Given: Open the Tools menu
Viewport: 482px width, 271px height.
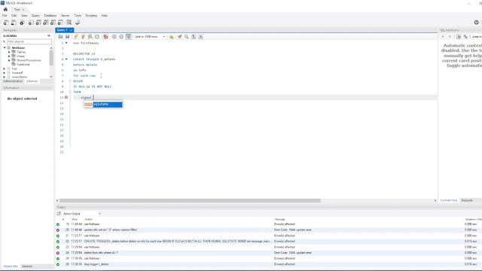Looking at the screenshot, I should coord(78,15).
